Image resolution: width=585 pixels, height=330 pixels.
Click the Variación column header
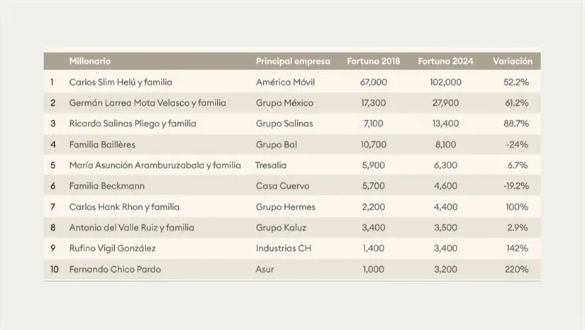512,62
